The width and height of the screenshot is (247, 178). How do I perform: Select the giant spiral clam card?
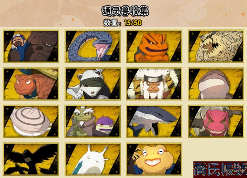coord(31,121)
